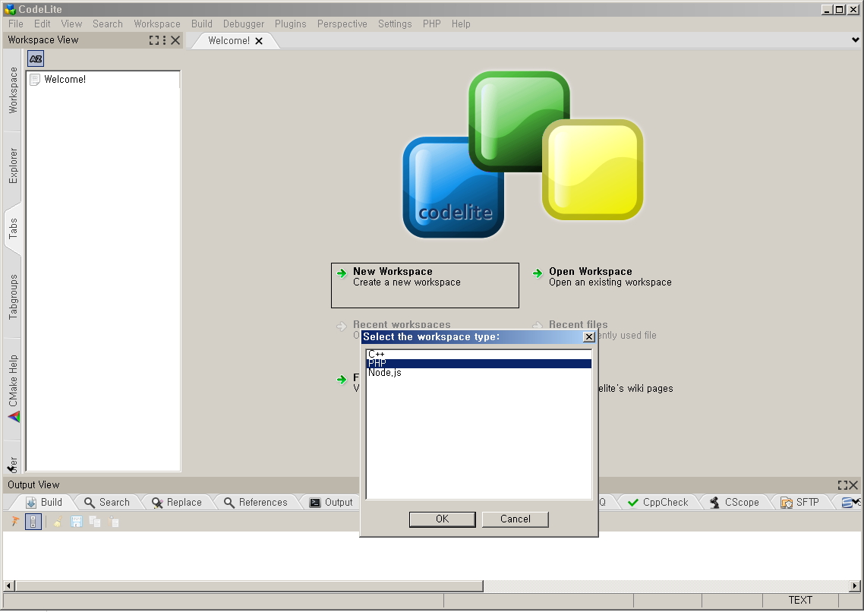Show hidden Output View tabs chevron
864x612 pixels.
(x=856, y=501)
